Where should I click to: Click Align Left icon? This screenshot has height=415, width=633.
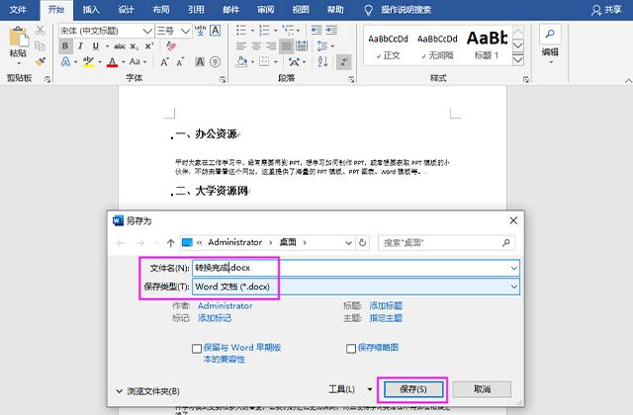(241, 46)
